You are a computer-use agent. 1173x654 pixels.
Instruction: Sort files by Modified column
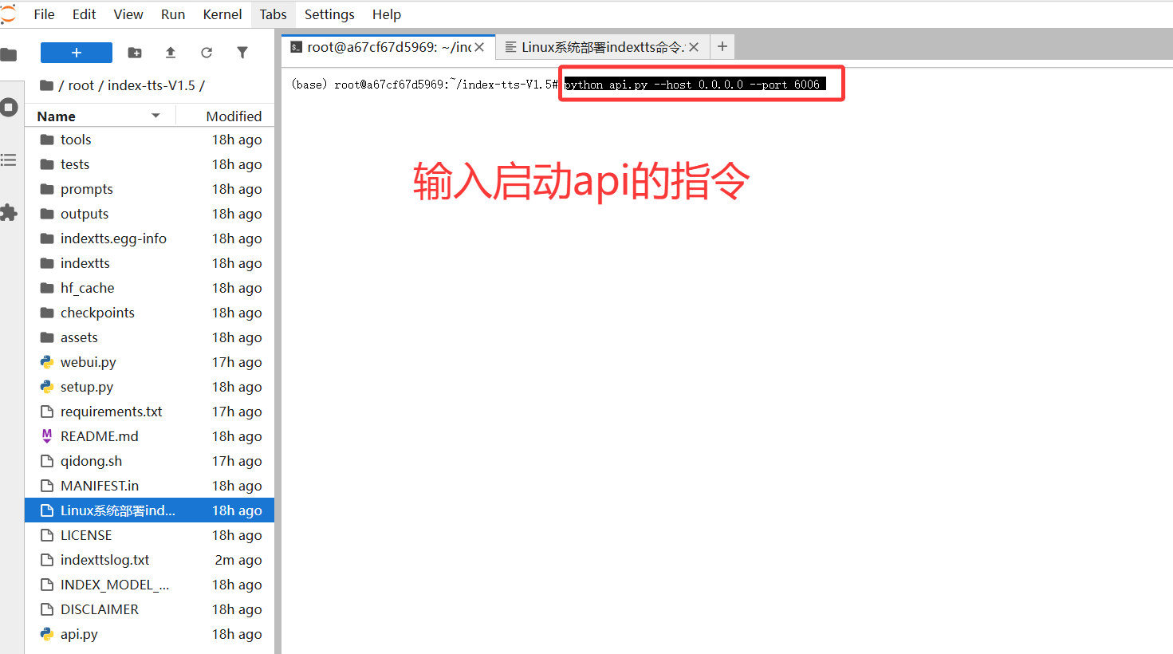[x=233, y=116]
